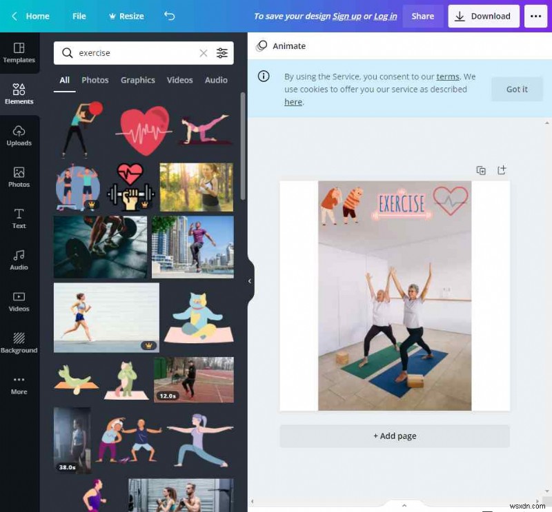Viewport: 552px width, 512px height.
Task: Open the File menu
Action: pos(79,16)
